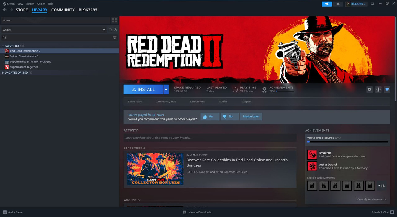
Task: Click the achievements unlocked progress bar
Action: 348,142
